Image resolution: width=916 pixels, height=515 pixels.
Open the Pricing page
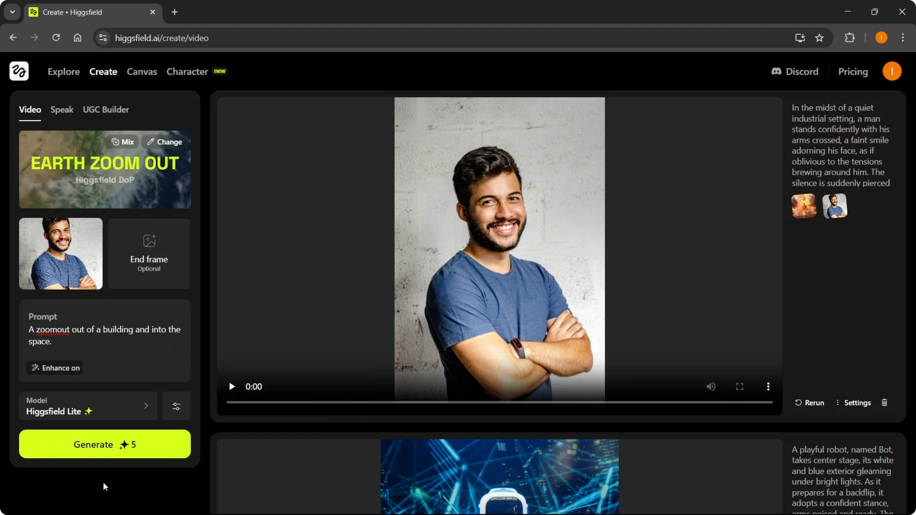click(x=853, y=71)
